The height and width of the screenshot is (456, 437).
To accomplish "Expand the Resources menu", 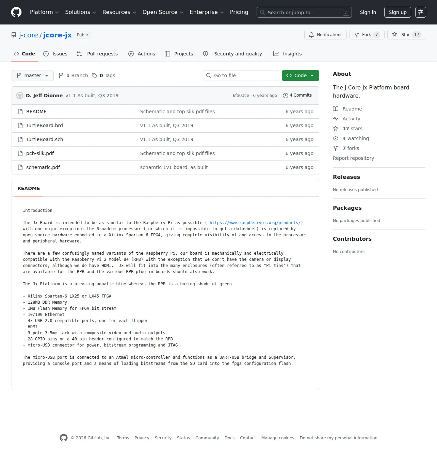I will pos(119,12).
